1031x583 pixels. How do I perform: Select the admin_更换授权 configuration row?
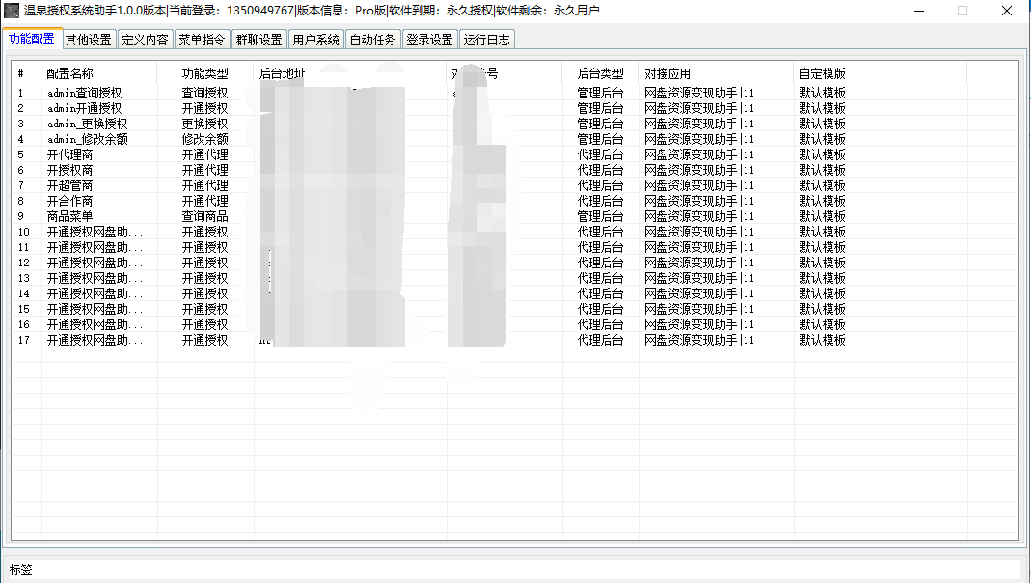tap(87, 125)
